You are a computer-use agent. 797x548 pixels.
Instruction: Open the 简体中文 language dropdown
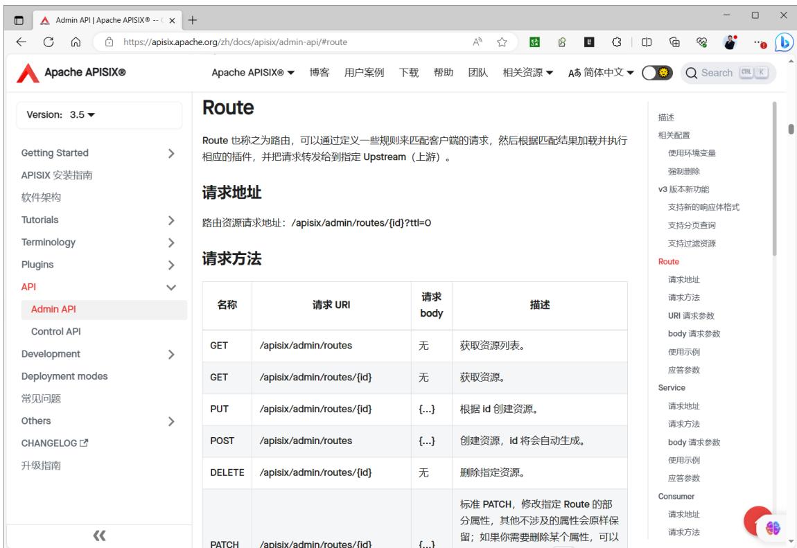tap(601, 73)
